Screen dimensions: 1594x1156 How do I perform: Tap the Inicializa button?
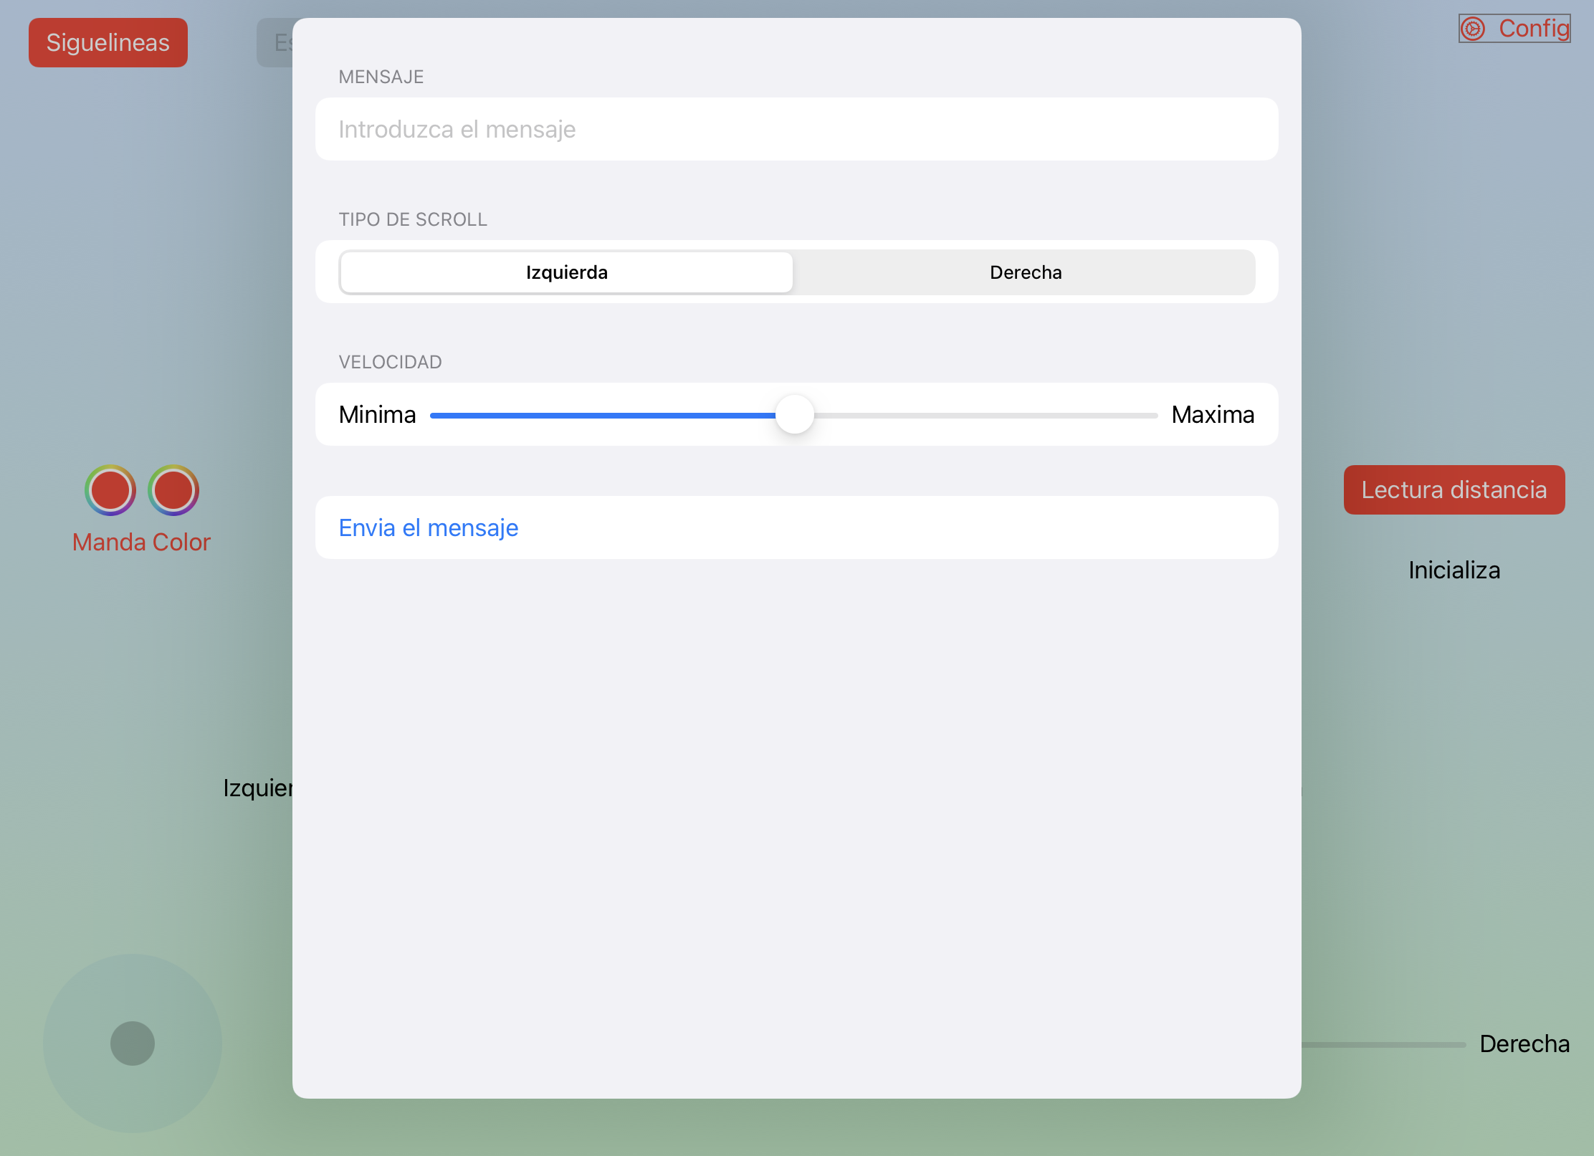pos(1454,570)
